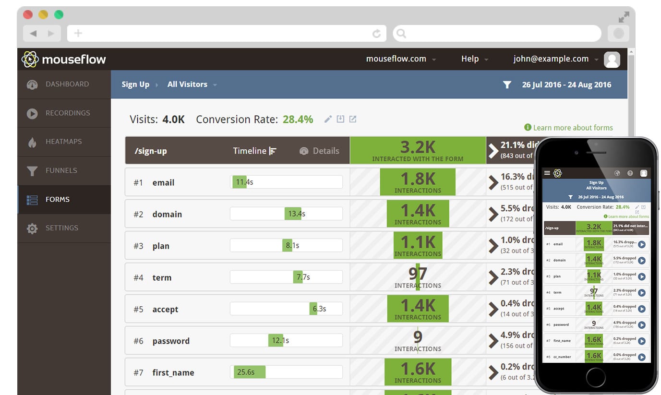Expand the accept row drop-off chevron
661x395 pixels.
(x=493, y=309)
